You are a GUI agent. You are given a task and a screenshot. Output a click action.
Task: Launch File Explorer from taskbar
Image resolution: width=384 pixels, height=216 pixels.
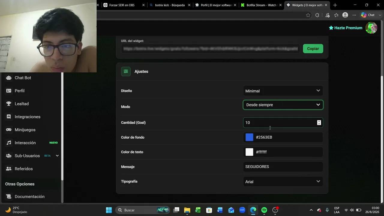187,210
